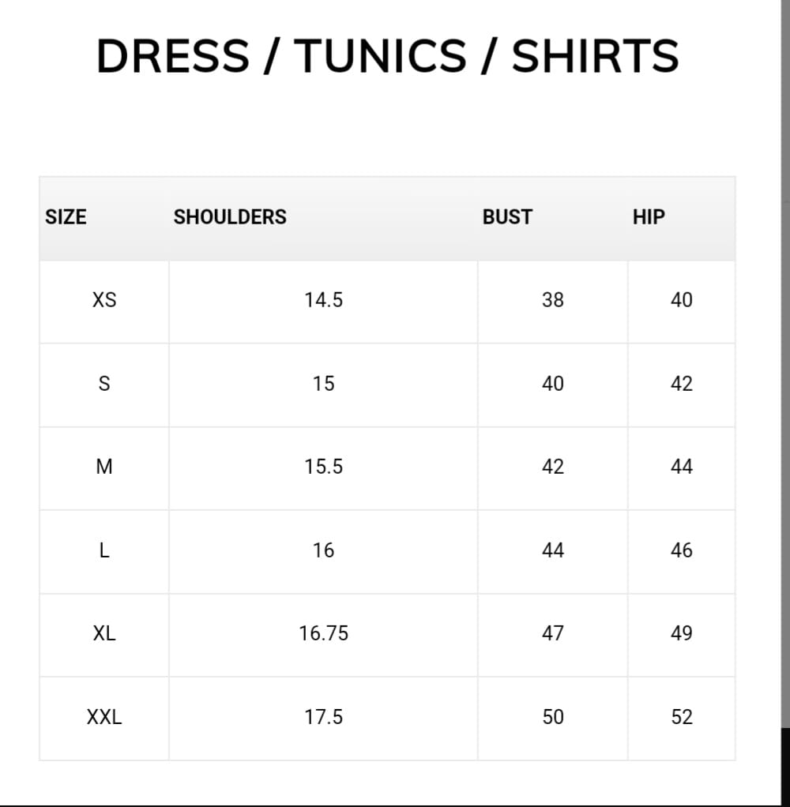
Task: Select the XL size label
Action: pyautogui.click(x=104, y=633)
